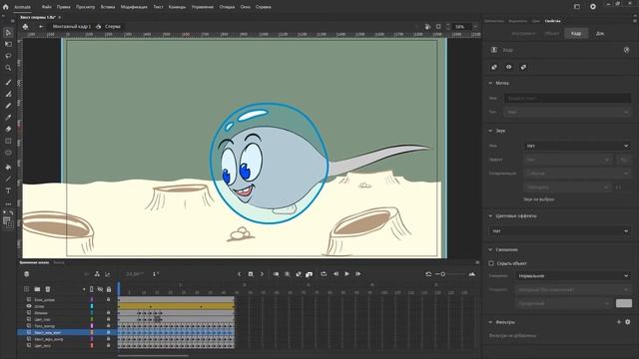Play the animation with the play button
The height and width of the screenshot is (359, 639).
point(346,274)
